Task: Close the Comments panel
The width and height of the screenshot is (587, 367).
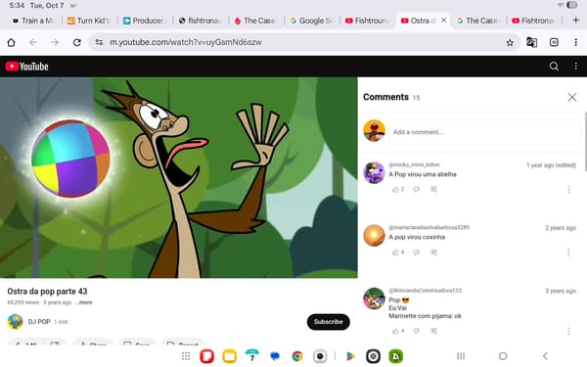Action: coord(571,97)
